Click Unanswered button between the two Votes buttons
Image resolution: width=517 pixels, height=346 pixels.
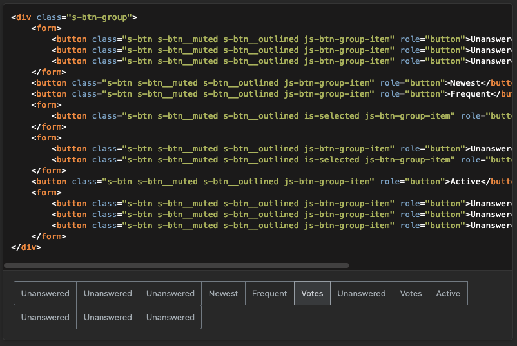click(x=362, y=293)
